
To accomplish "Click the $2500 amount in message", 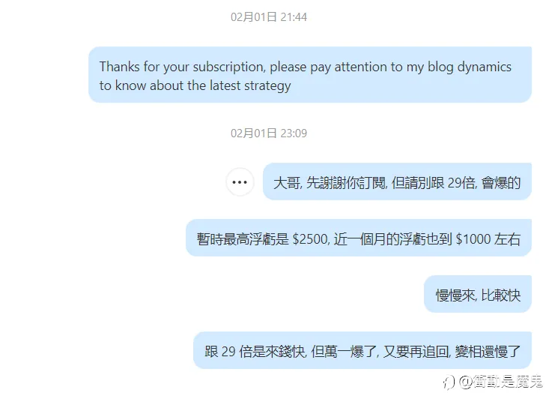I will point(310,239).
